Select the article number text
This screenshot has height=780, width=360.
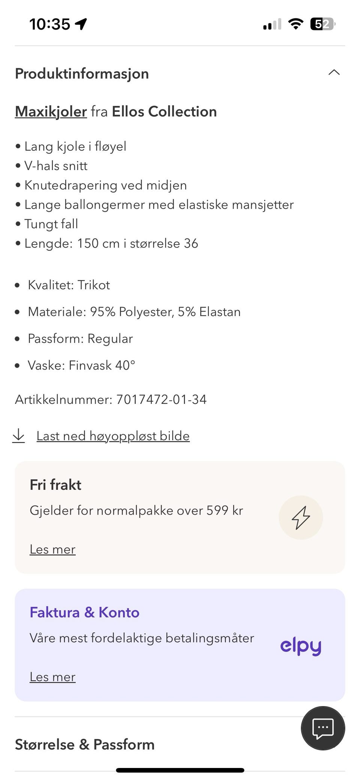(x=110, y=399)
